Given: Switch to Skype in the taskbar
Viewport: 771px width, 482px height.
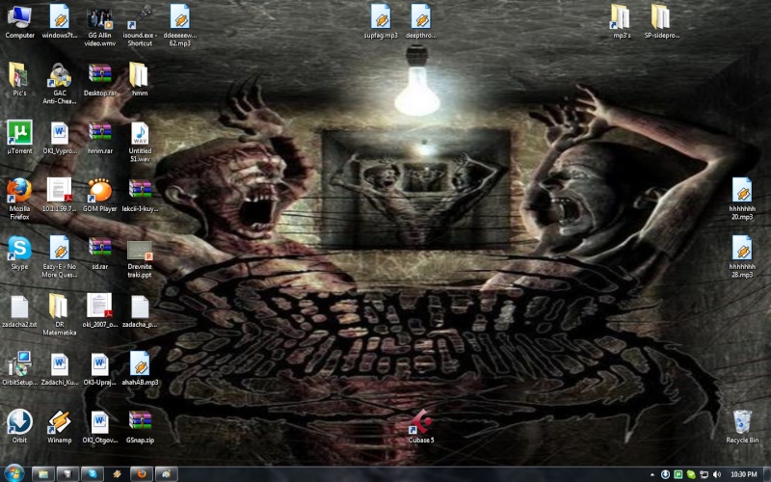Looking at the screenshot, I should (93, 474).
